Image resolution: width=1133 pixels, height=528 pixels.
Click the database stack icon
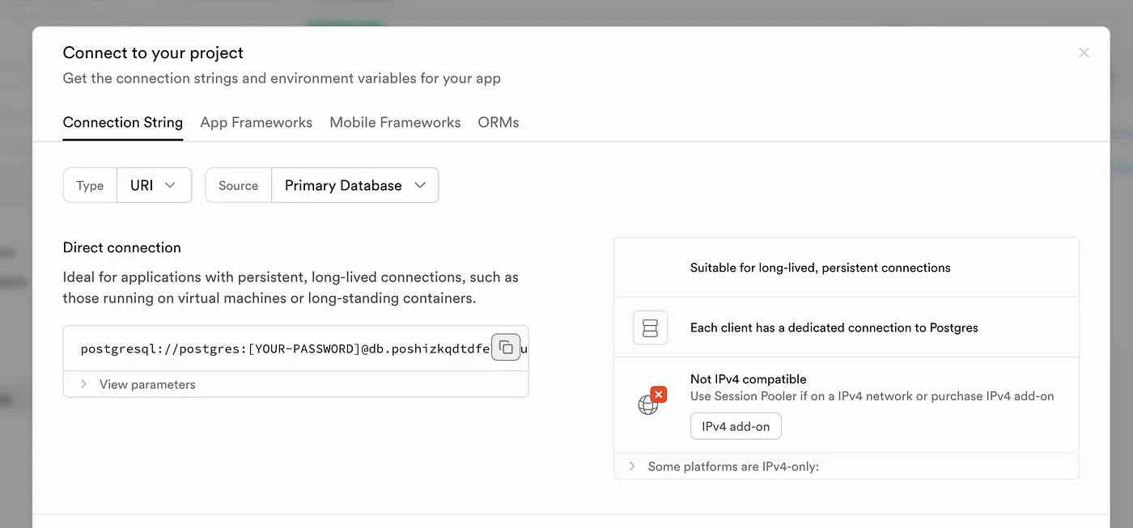650,327
